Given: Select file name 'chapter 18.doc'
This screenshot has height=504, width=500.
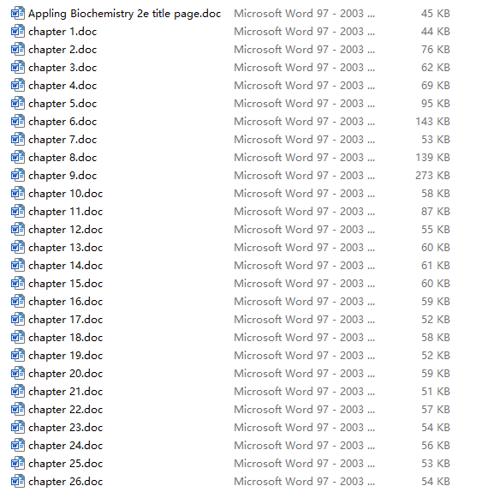Looking at the screenshot, I should [x=66, y=338].
